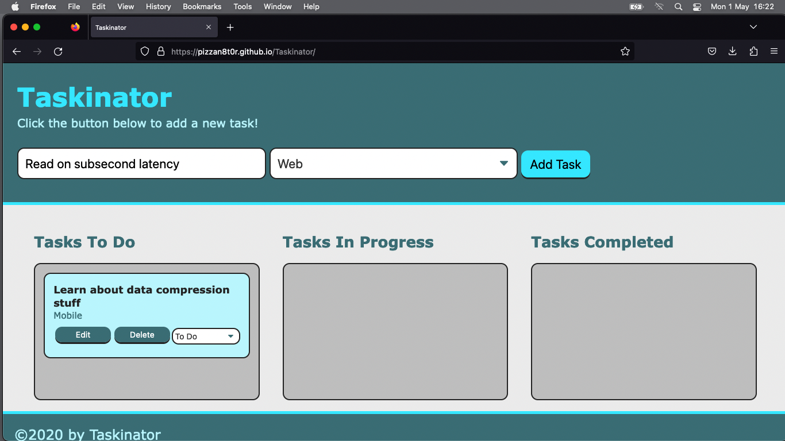Open the Bookmarks menu
The width and height of the screenshot is (785, 441).
[x=202, y=7]
